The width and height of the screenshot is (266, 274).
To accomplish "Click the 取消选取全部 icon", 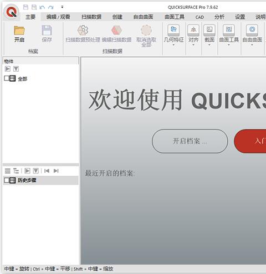I will [x=146, y=30].
